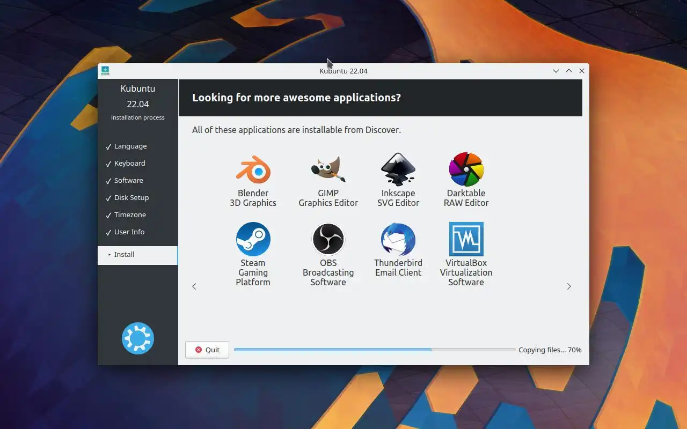Click the Kubuntu gear logo in sidebar

tap(138, 338)
